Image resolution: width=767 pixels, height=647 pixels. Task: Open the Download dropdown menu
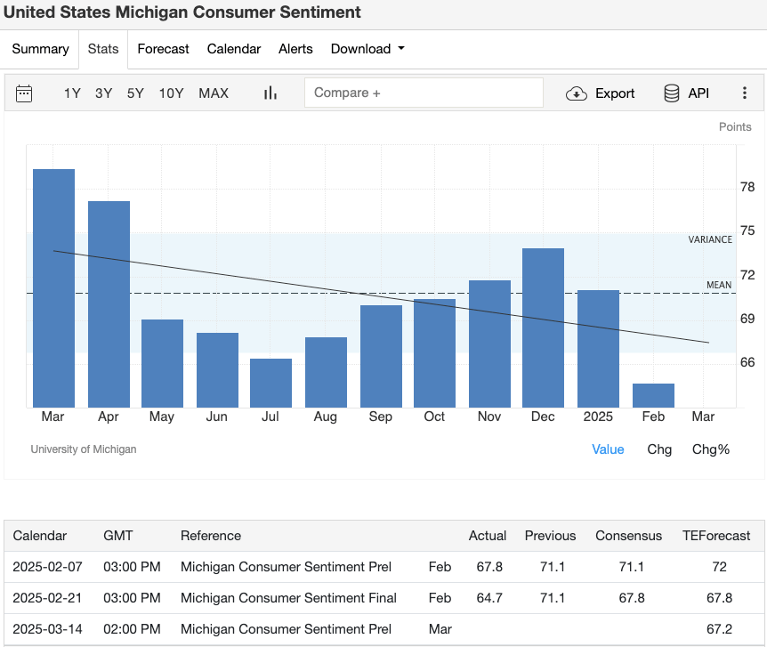tap(367, 49)
